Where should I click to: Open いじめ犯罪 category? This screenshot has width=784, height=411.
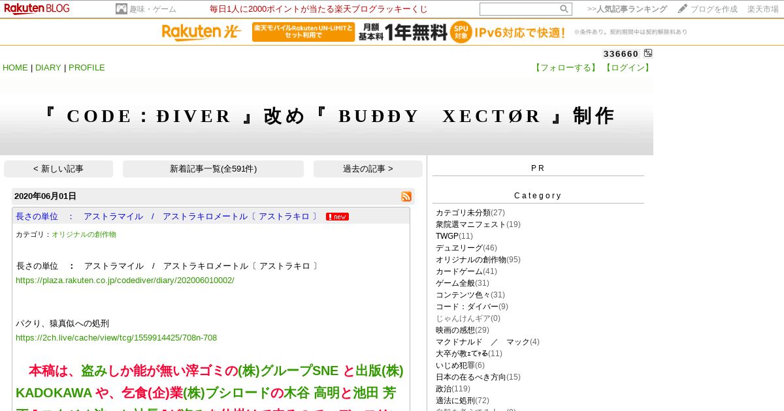455,365
